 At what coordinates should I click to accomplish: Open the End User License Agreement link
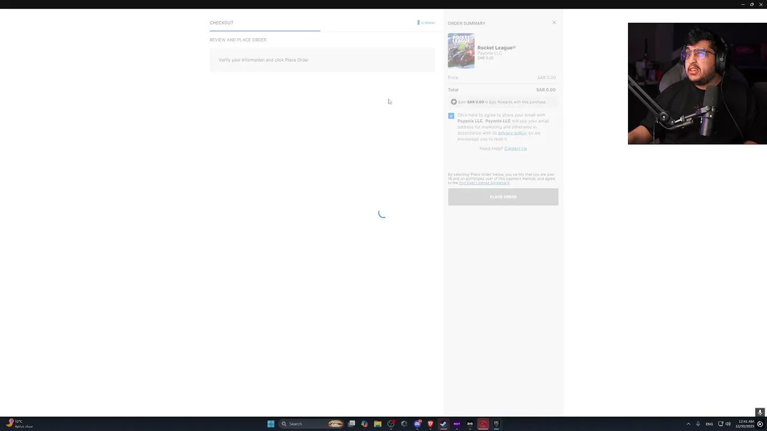pyautogui.click(x=484, y=183)
